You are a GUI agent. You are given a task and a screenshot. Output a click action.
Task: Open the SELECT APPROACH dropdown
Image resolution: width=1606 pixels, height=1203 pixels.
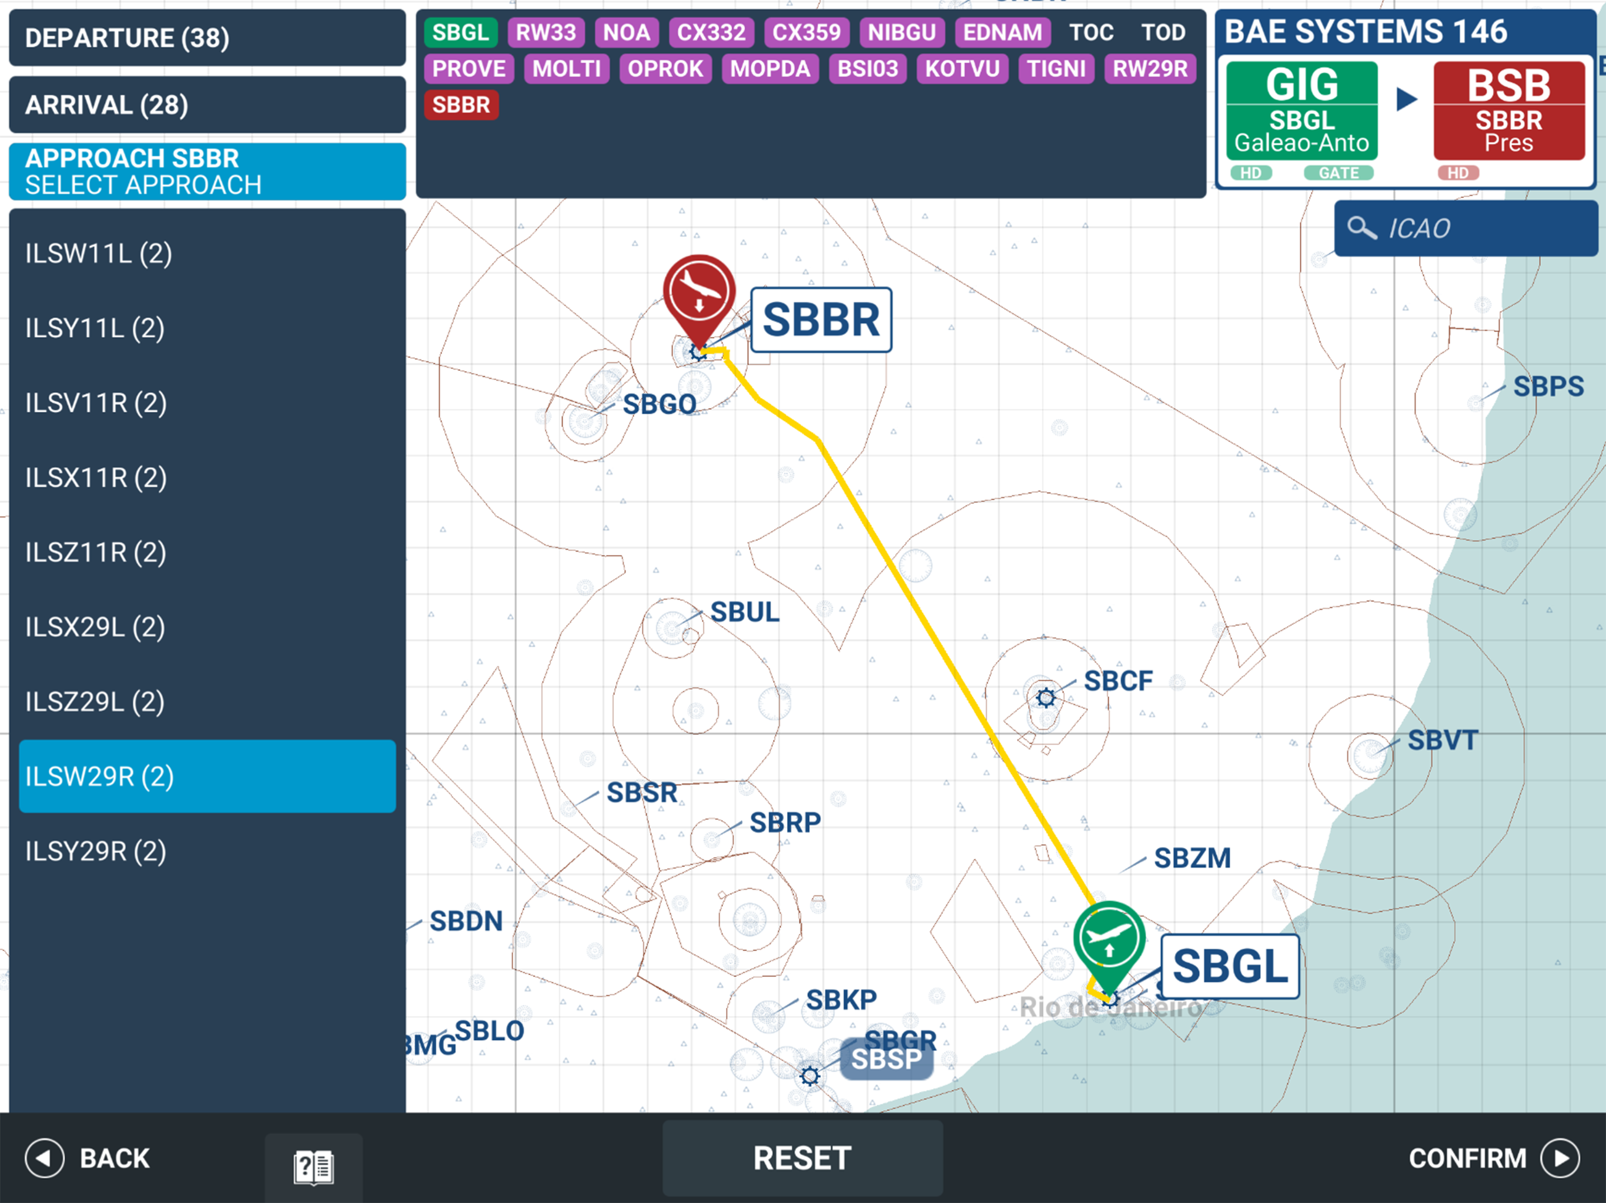206,185
